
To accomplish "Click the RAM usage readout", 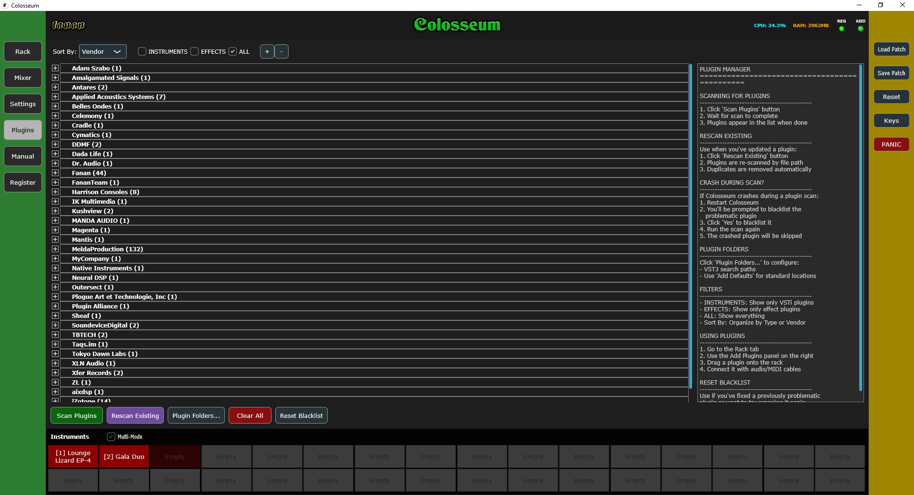I will [811, 26].
